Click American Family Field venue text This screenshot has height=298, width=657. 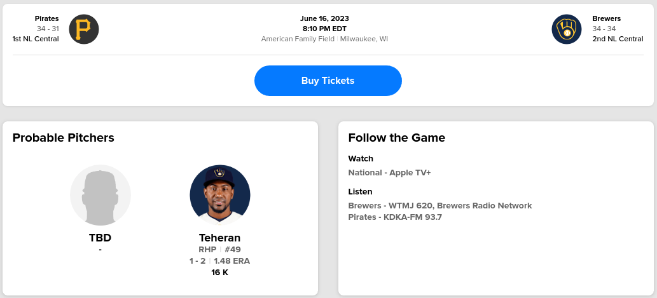(x=298, y=39)
